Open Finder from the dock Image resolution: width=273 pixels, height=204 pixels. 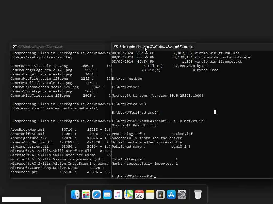click(75, 194)
